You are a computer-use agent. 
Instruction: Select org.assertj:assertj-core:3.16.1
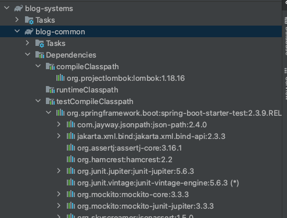[130, 148]
